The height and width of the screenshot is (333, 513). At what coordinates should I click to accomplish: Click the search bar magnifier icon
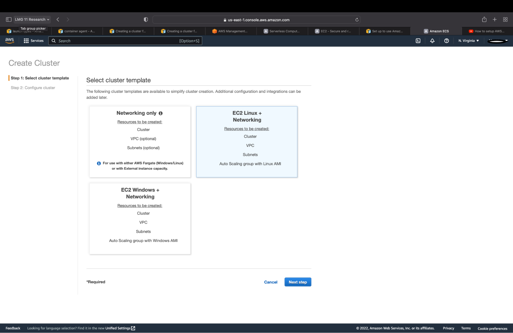click(55, 41)
